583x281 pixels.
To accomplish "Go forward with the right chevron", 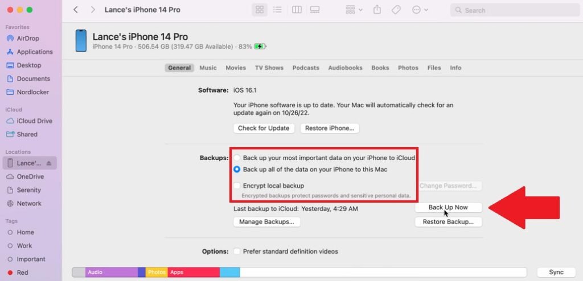I will tap(93, 10).
